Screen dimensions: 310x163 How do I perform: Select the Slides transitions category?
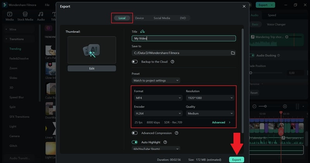tap(13, 78)
